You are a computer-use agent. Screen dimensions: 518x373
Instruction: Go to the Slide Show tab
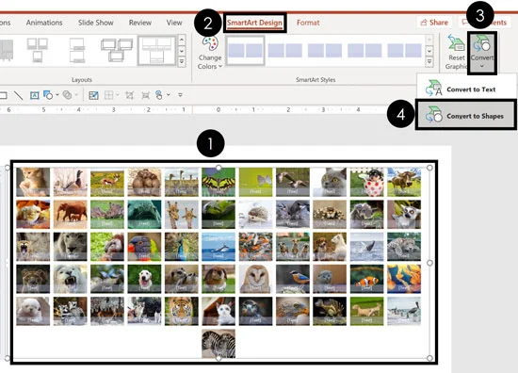click(x=96, y=23)
